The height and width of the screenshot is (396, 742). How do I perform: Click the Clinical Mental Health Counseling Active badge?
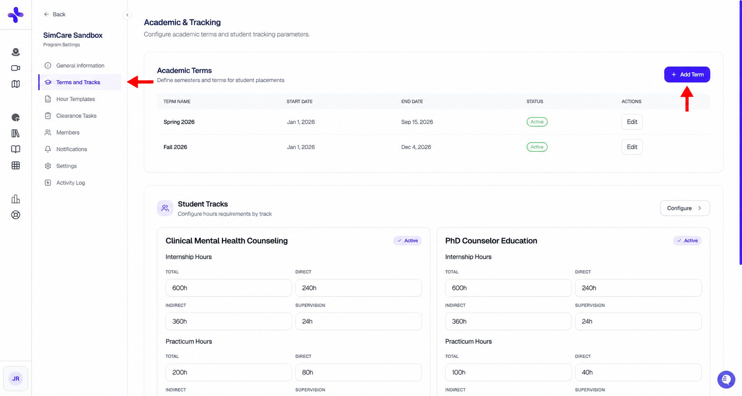click(x=407, y=241)
